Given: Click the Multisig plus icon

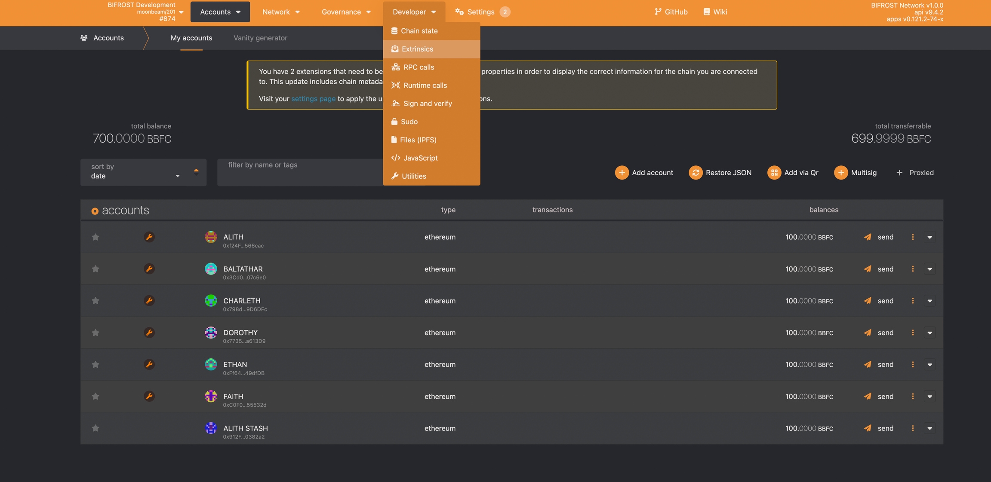Looking at the screenshot, I should tap(840, 173).
